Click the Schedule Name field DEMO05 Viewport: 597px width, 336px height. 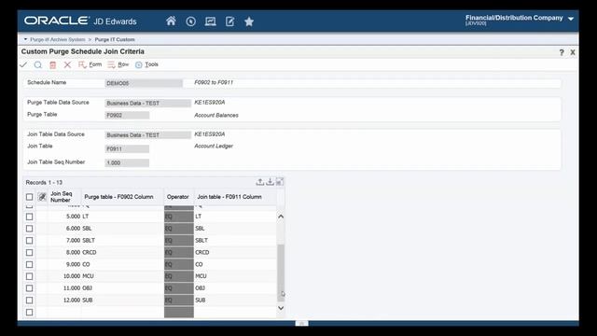click(144, 83)
